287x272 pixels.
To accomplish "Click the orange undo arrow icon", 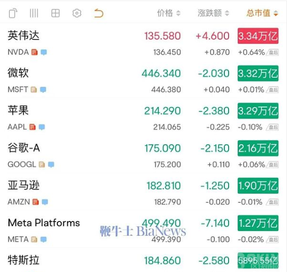I will [99, 13].
